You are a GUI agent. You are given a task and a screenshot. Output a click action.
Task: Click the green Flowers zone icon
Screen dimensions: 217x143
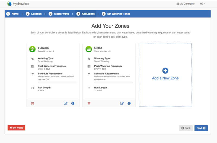(x=32, y=49)
